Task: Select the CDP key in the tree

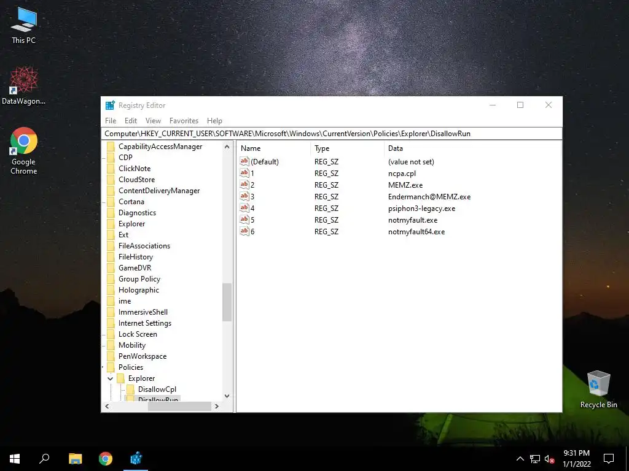Action: pos(125,158)
